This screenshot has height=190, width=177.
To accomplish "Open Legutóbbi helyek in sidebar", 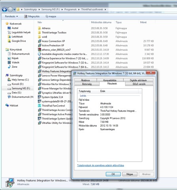I will pyautogui.click(x=21, y=32).
